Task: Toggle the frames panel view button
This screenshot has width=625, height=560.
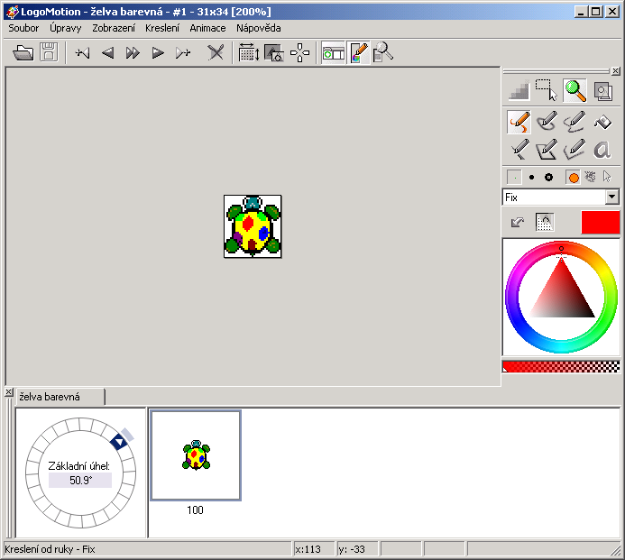Action: pyautogui.click(x=333, y=52)
